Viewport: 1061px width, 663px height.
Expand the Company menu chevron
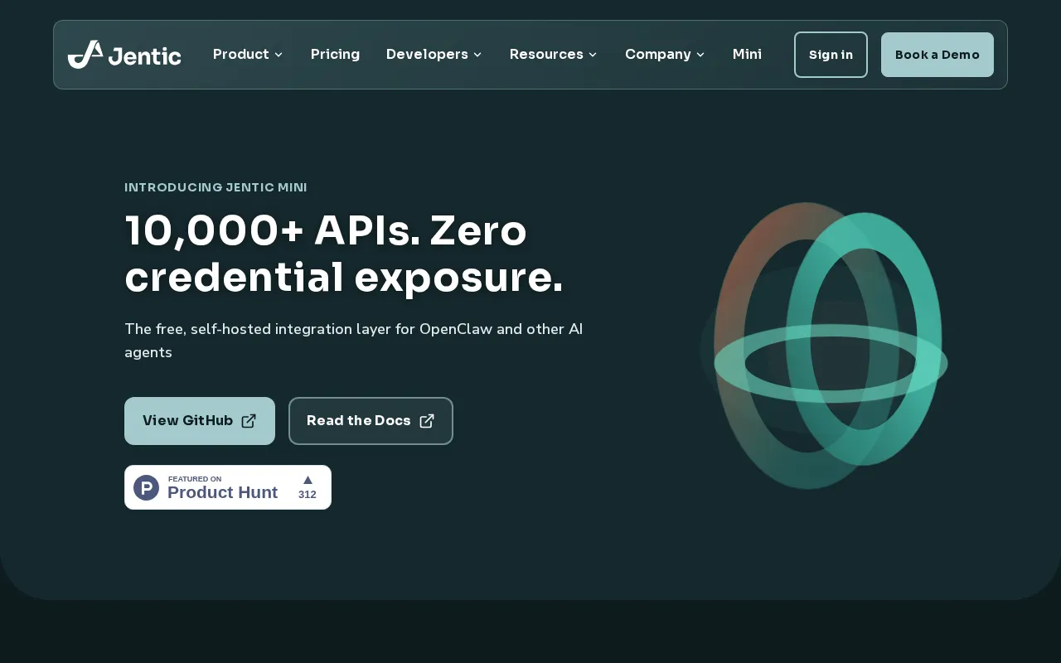700,55
